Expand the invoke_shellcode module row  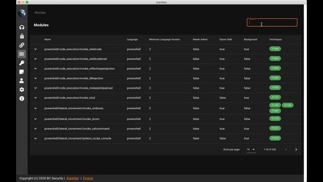(x=35, y=50)
